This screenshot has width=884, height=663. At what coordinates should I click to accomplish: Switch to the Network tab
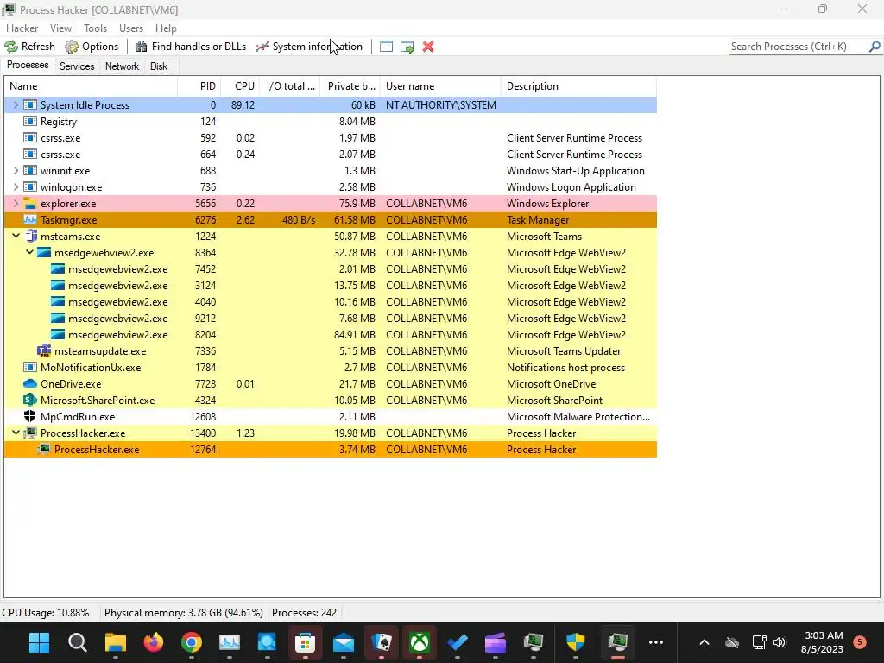coord(122,66)
